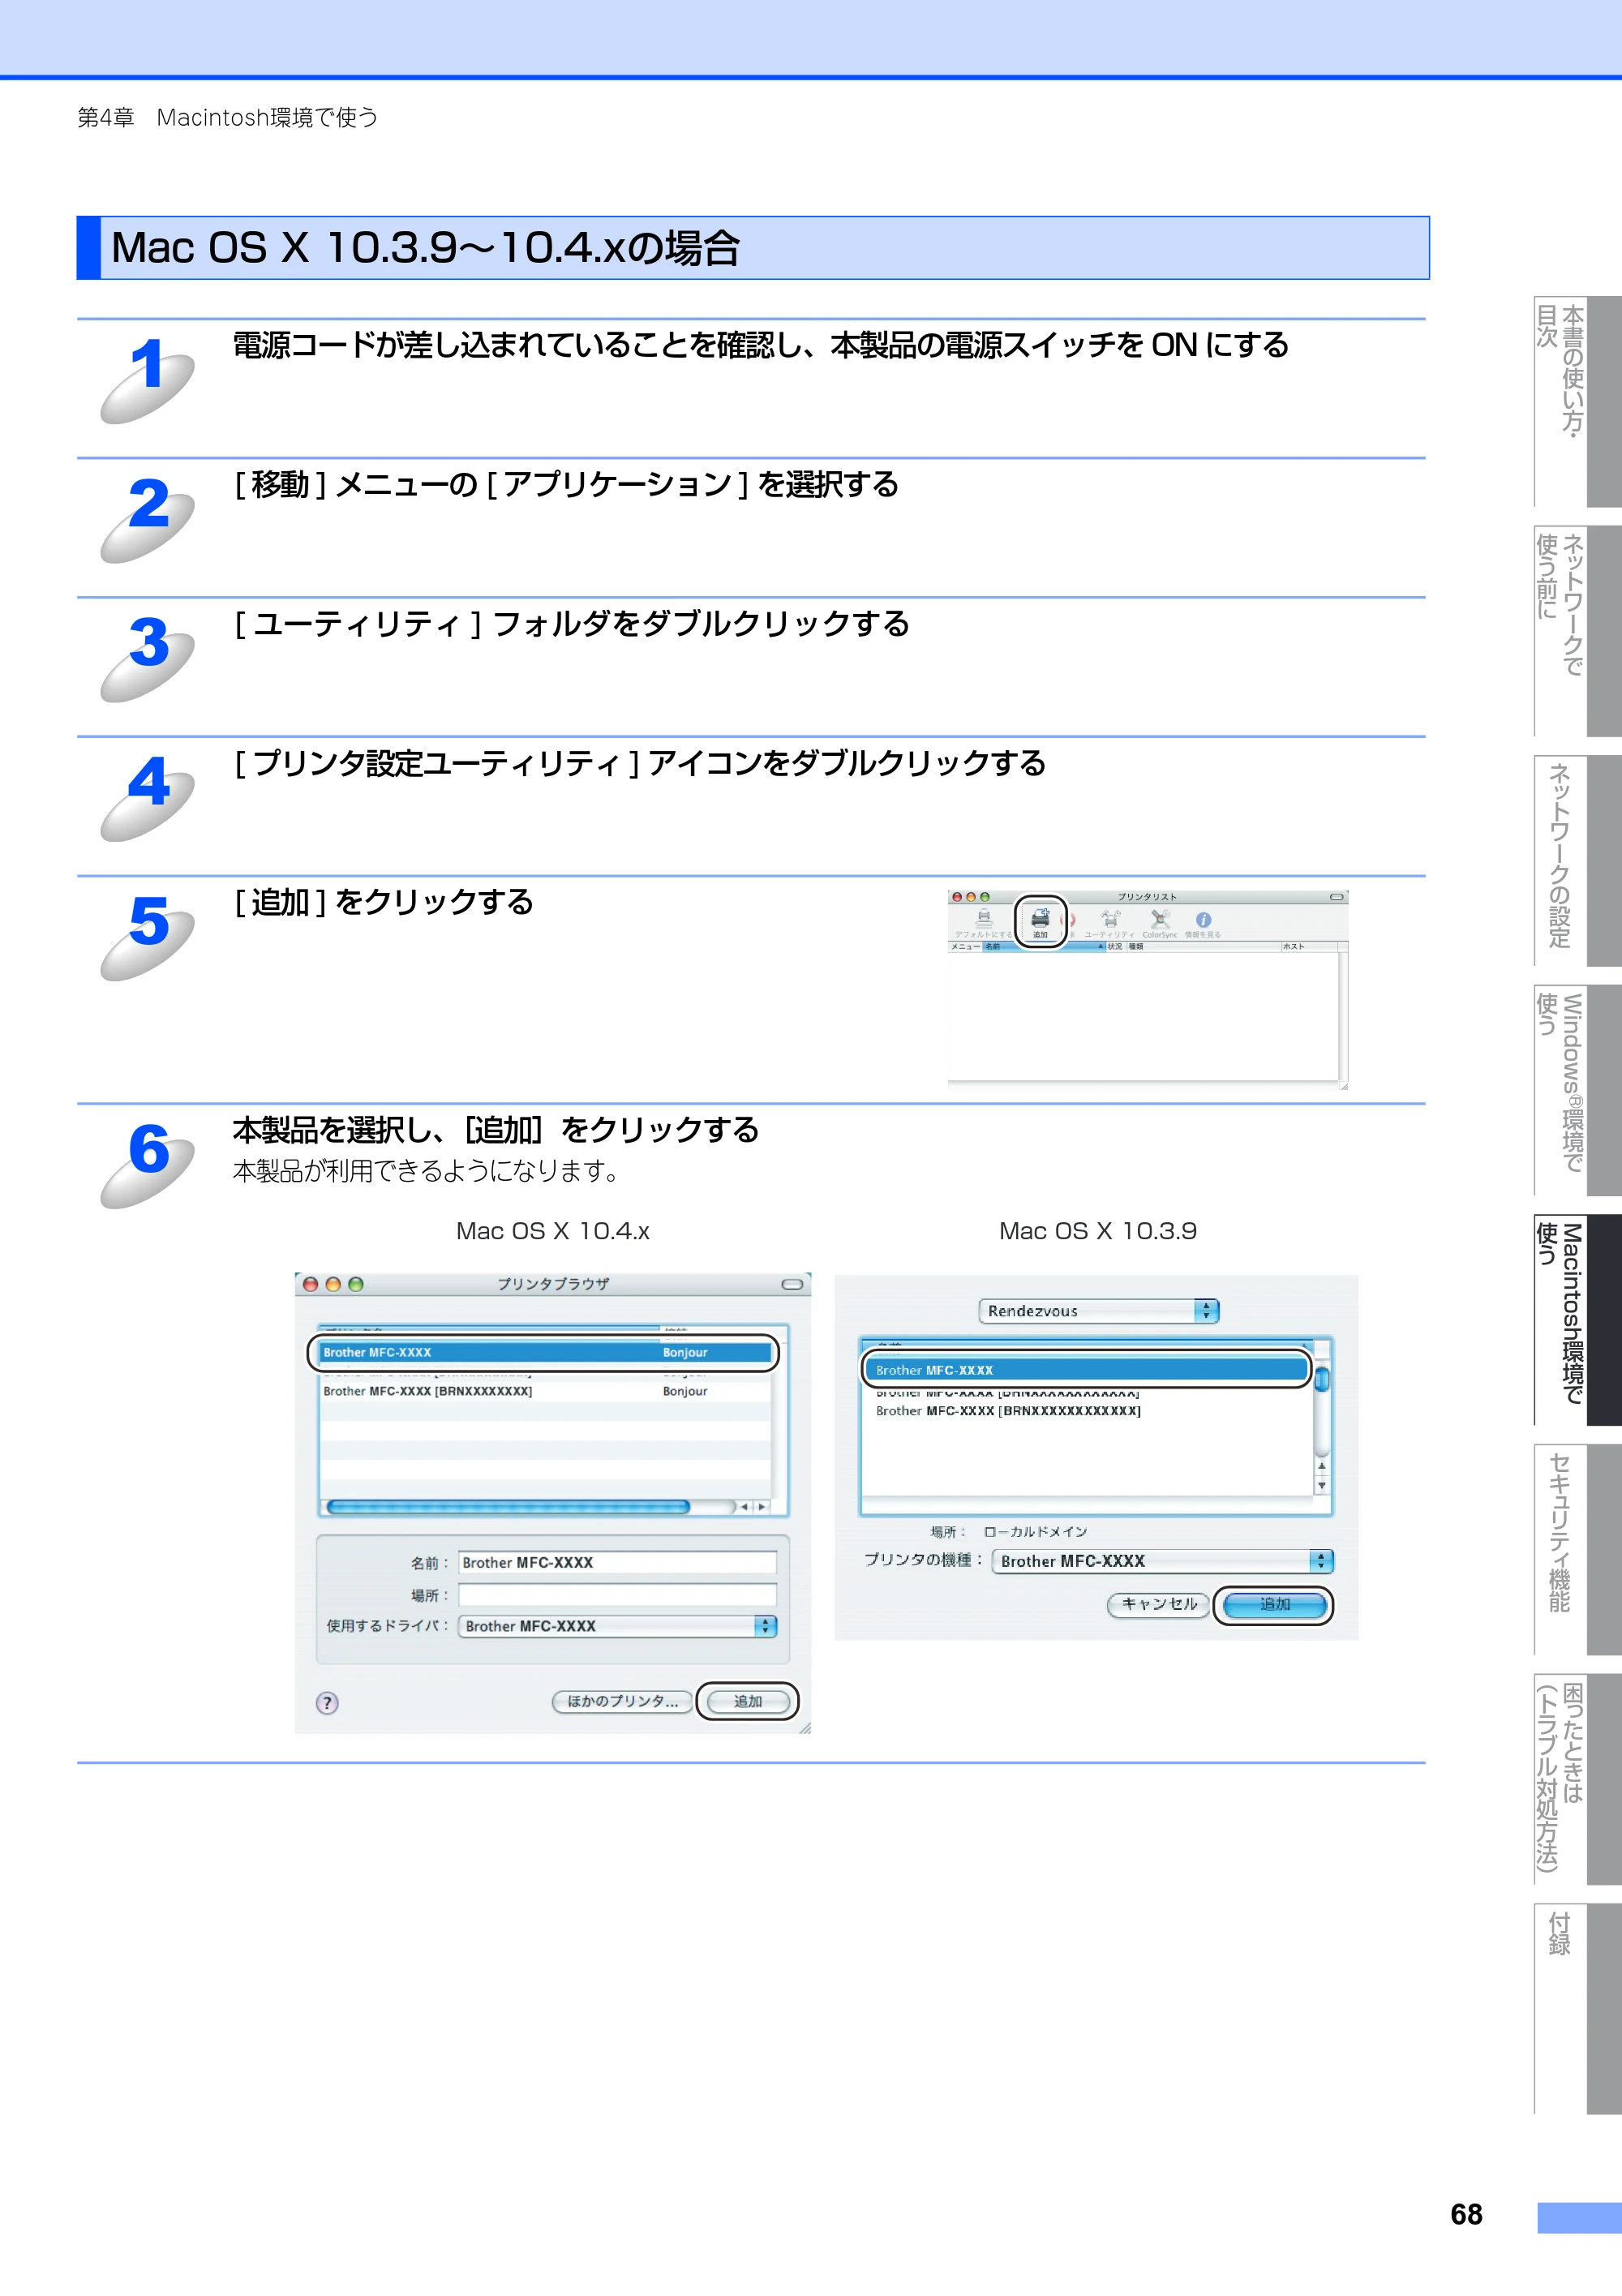The height and width of the screenshot is (2296, 1622).
Task: Open the Rendezvous dropdown
Action: point(1098,1311)
